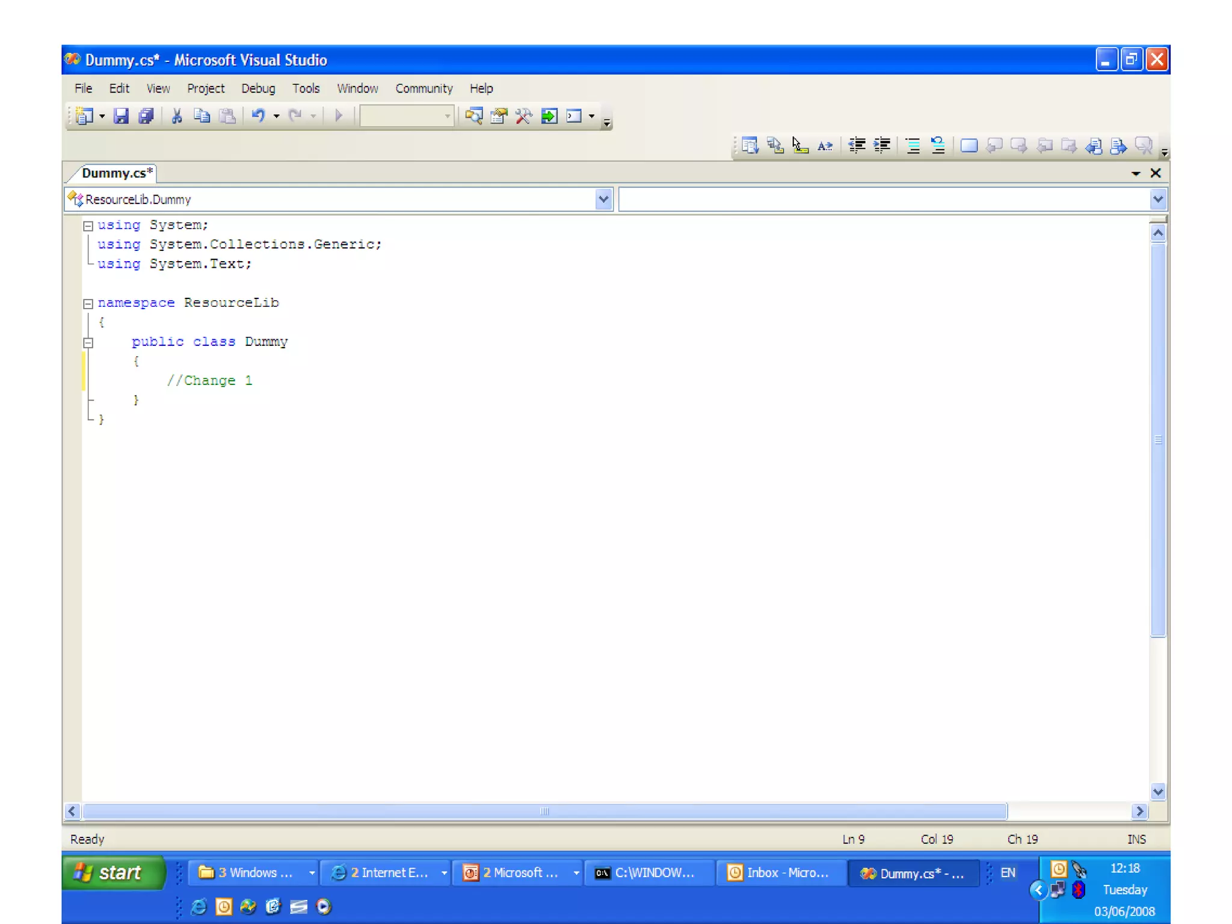Collapse the using directives block
1232x924 pixels.
coord(88,226)
